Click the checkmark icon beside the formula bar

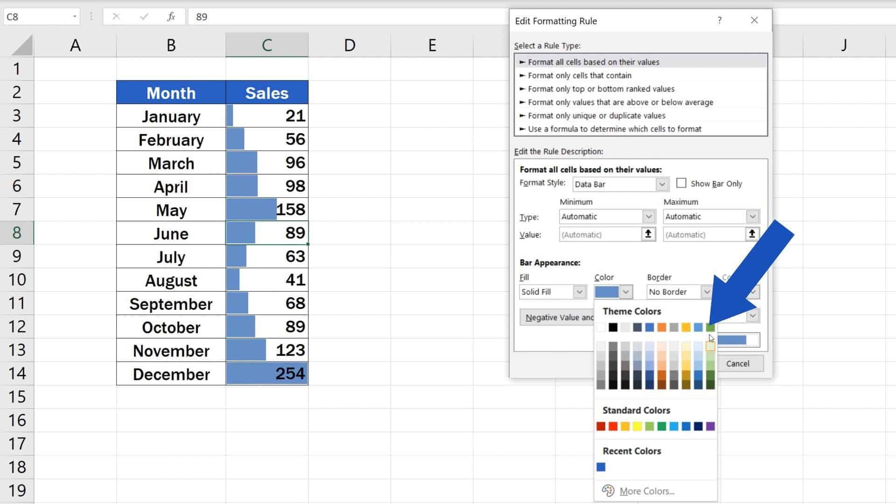click(x=144, y=16)
